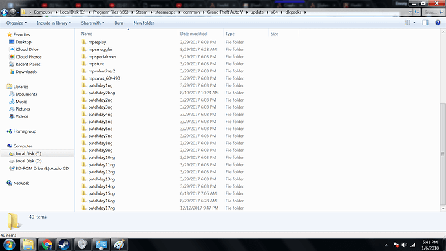Open the change view options arrow
446x251 pixels.
(x=414, y=23)
